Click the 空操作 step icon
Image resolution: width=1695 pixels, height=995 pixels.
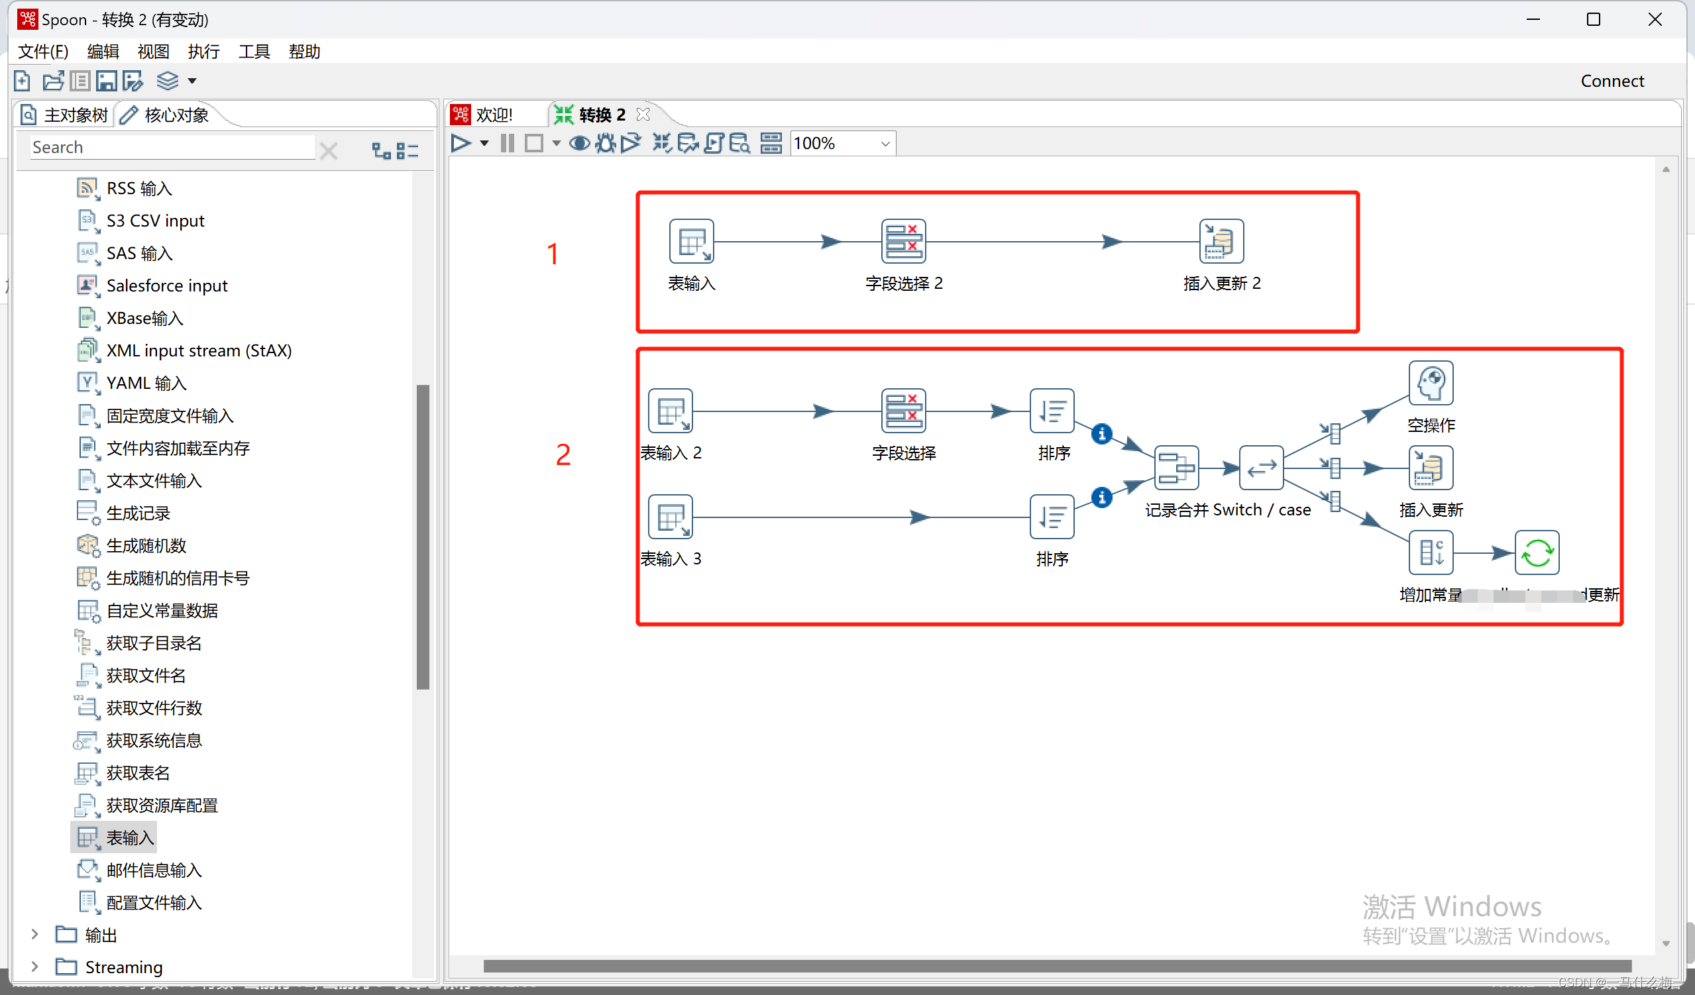tap(1431, 383)
